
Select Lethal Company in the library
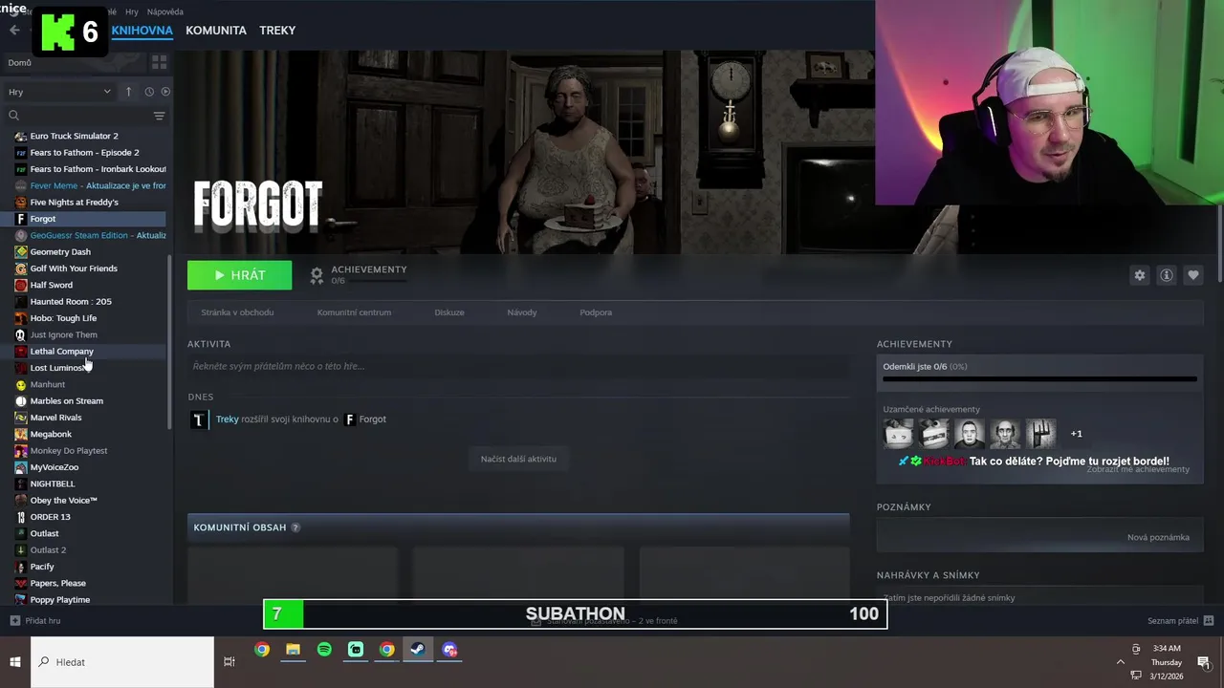tap(61, 352)
